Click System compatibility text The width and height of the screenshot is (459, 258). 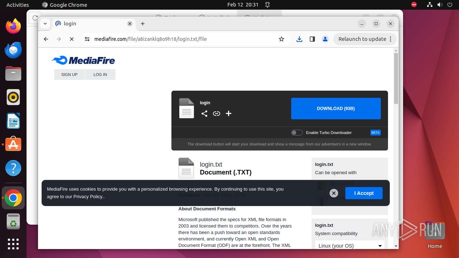[336, 234]
